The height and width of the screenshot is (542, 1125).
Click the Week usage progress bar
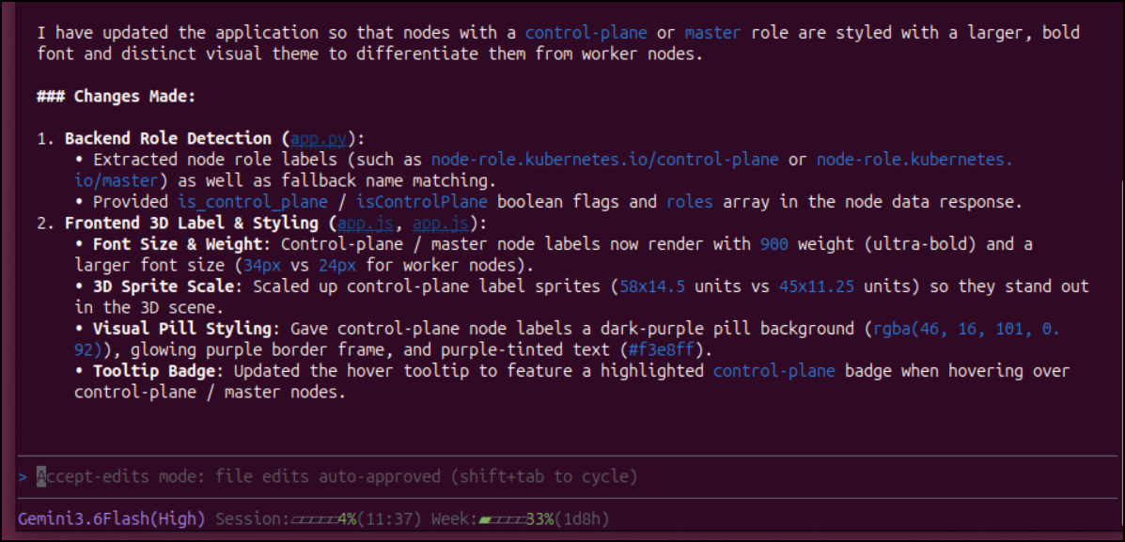(502, 519)
